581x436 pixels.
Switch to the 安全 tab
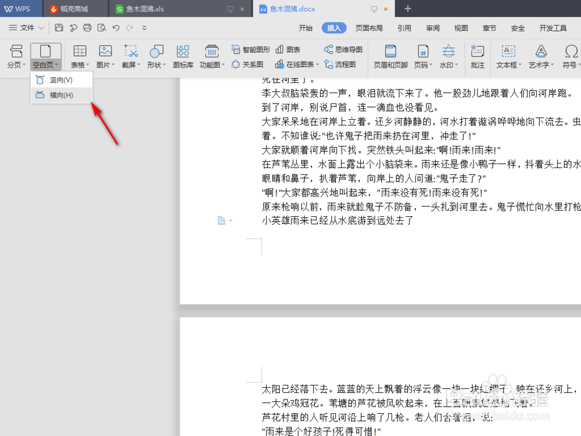(x=518, y=28)
